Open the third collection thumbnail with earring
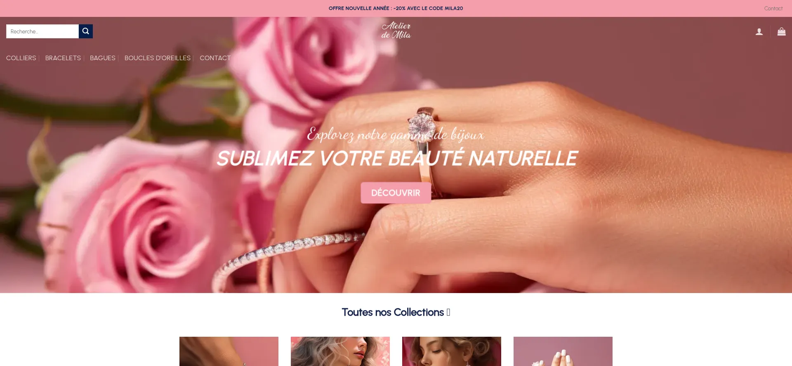Image resolution: width=792 pixels, height=366 pixels. click(452, 351)
